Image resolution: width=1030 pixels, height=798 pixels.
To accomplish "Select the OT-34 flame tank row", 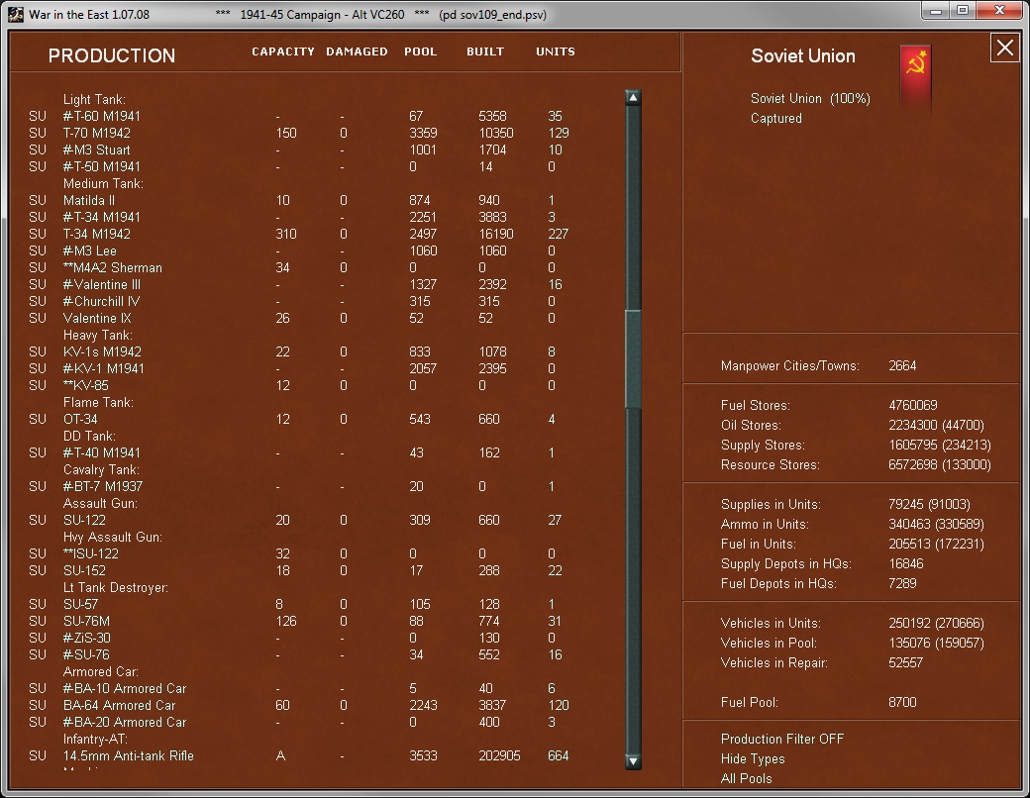I will [299, 419].
